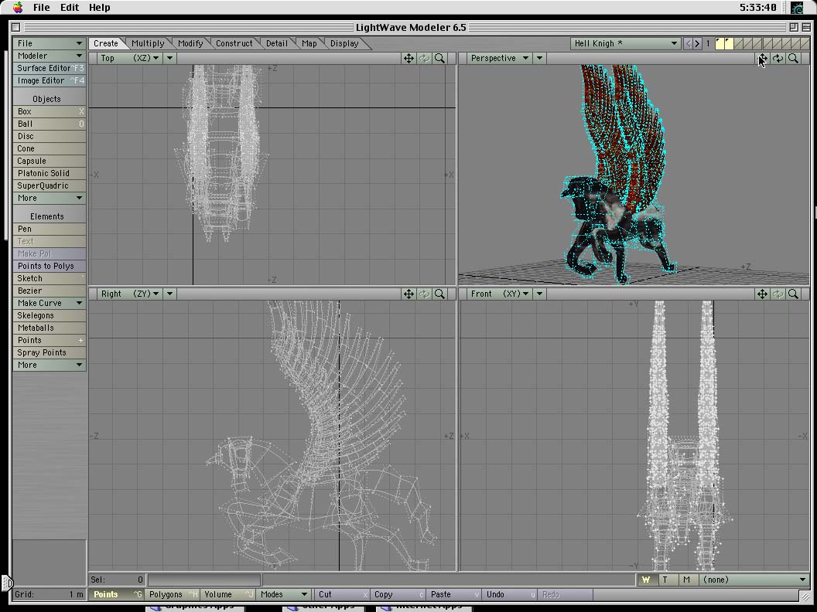The height and width of the screenshot is (612, 817).
Task: Toggle the T texture map button
Action: (x=665, y=580)
